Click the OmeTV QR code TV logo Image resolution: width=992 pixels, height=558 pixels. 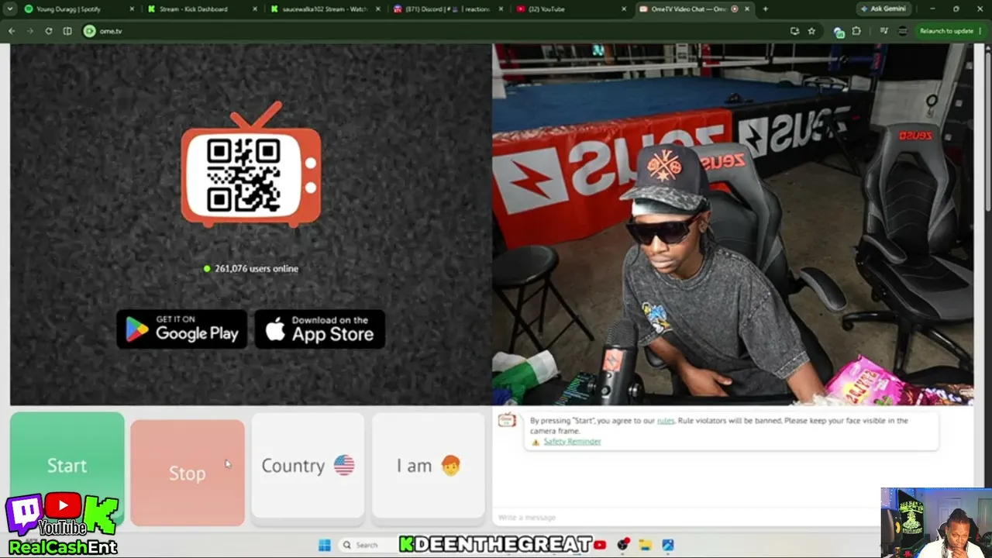(251, 164)
